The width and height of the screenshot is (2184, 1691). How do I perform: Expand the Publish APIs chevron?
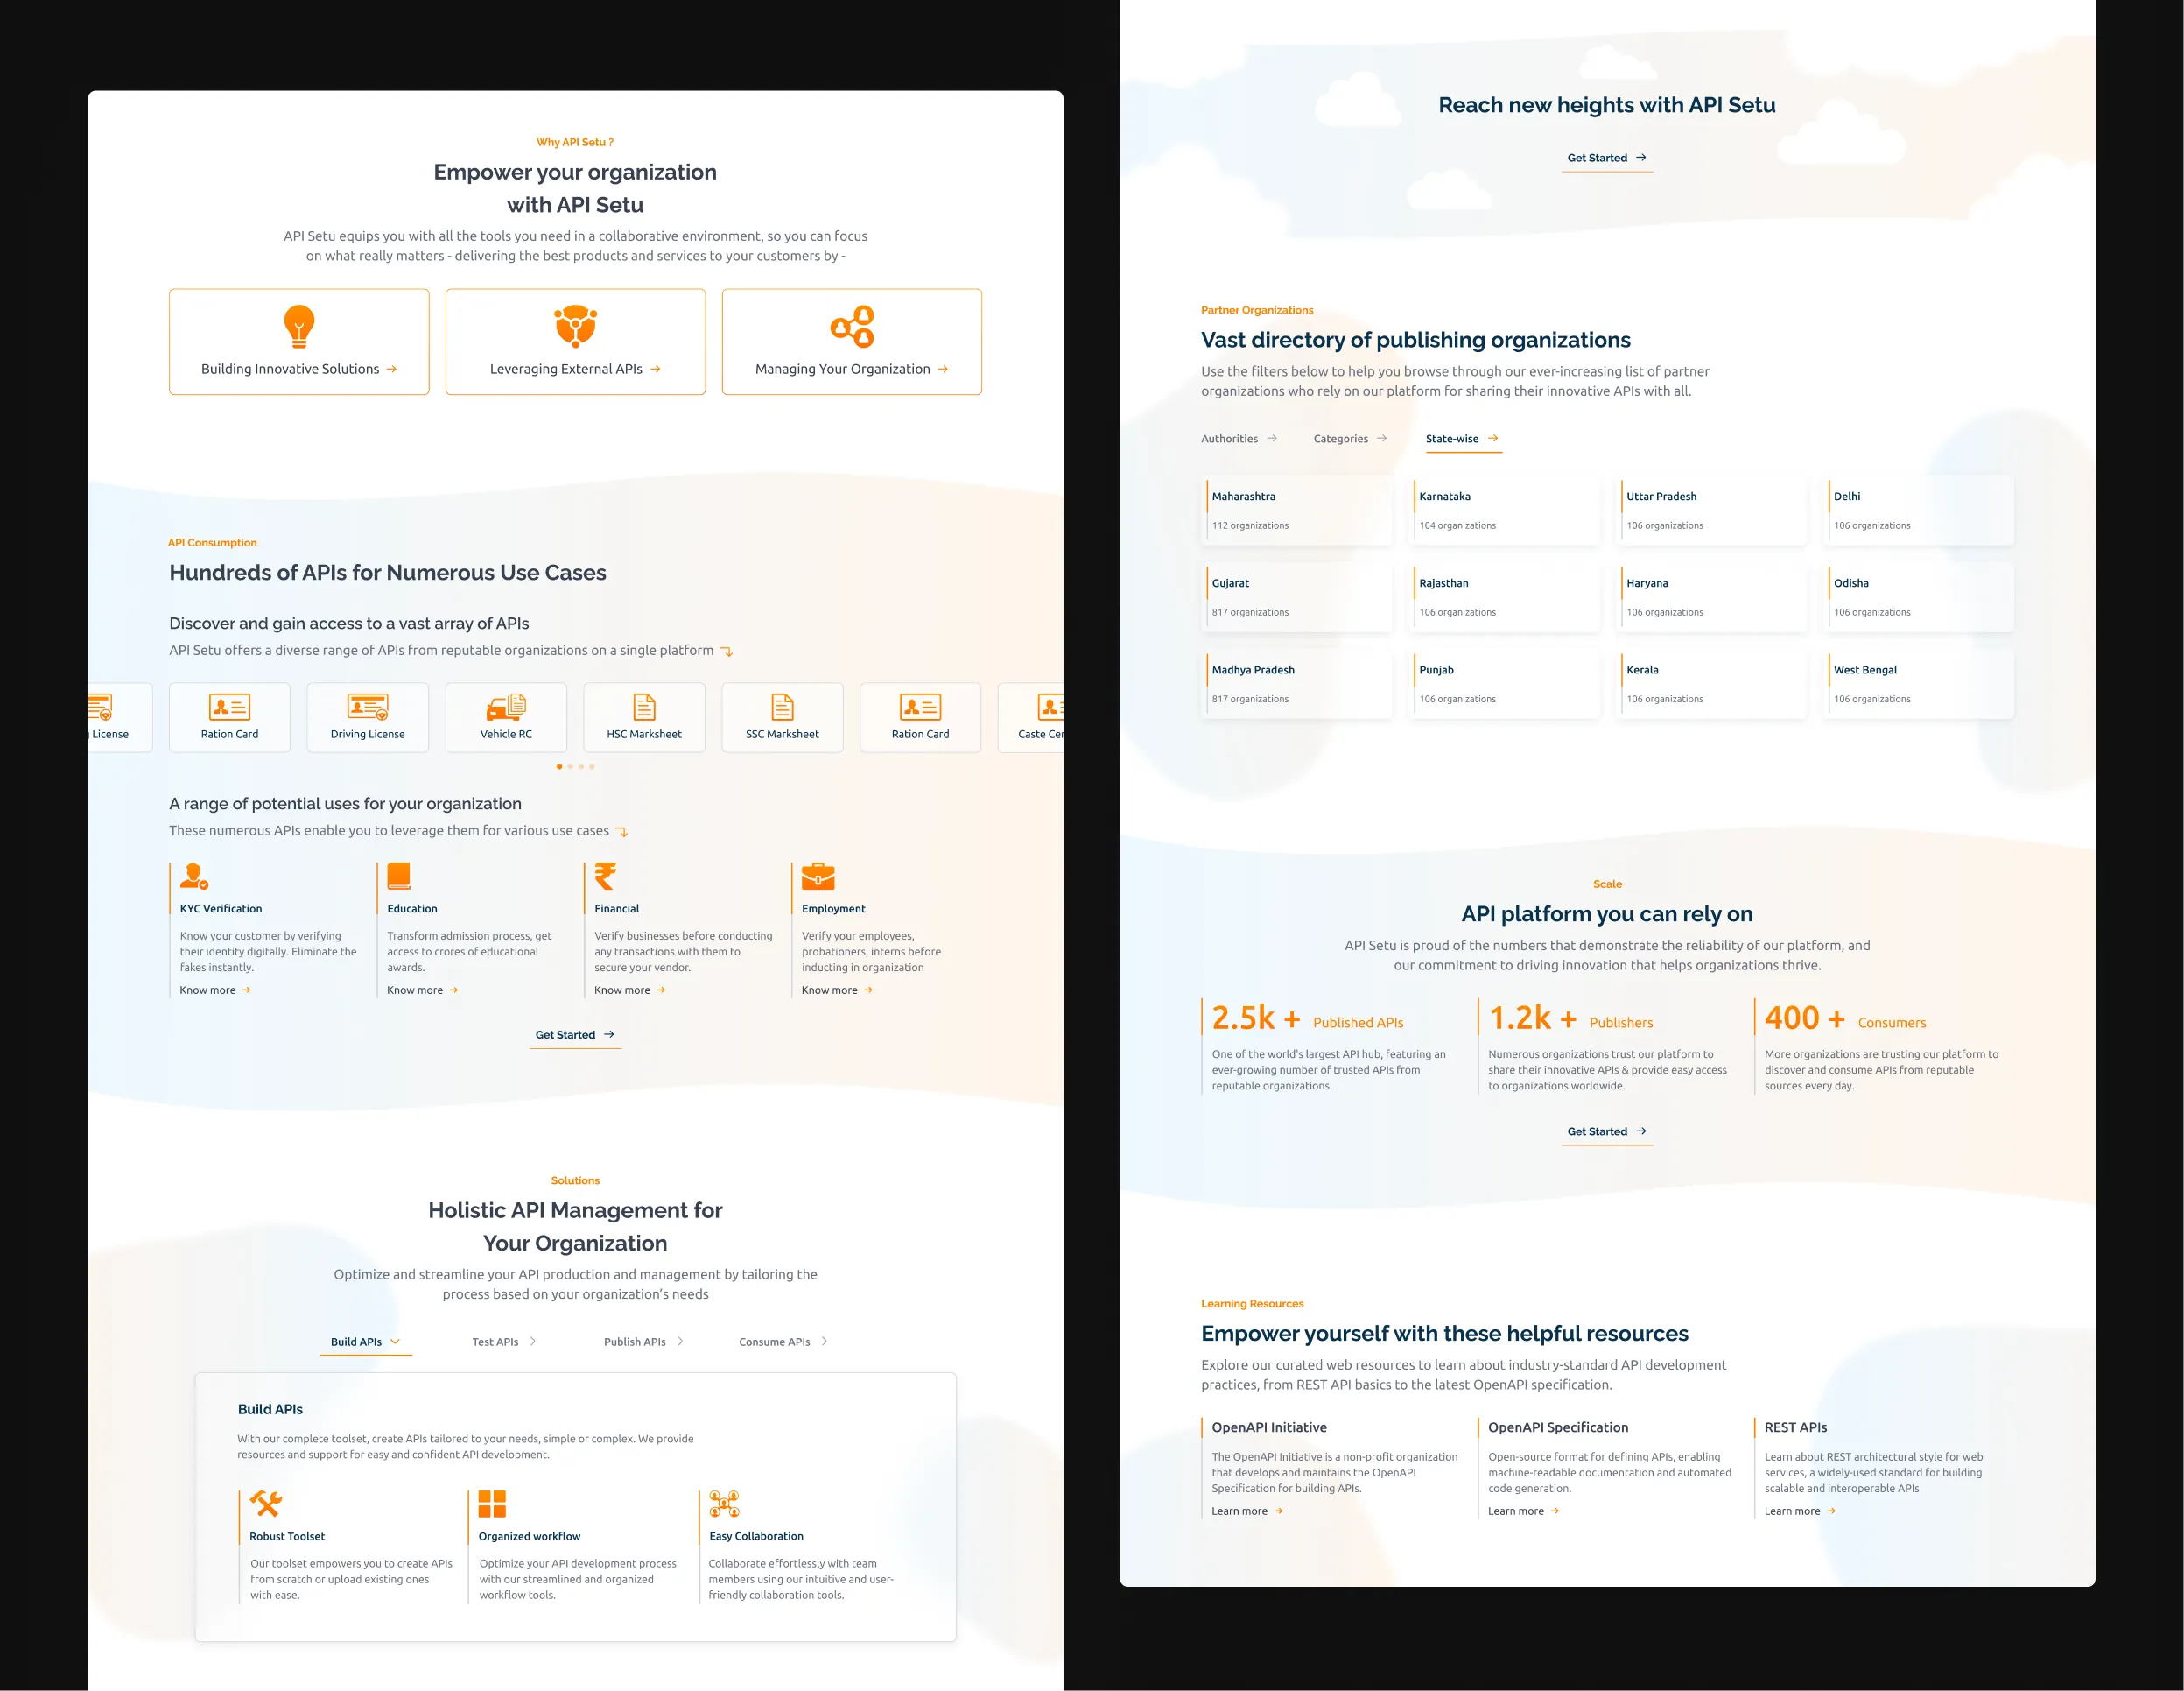point(680,1342)
